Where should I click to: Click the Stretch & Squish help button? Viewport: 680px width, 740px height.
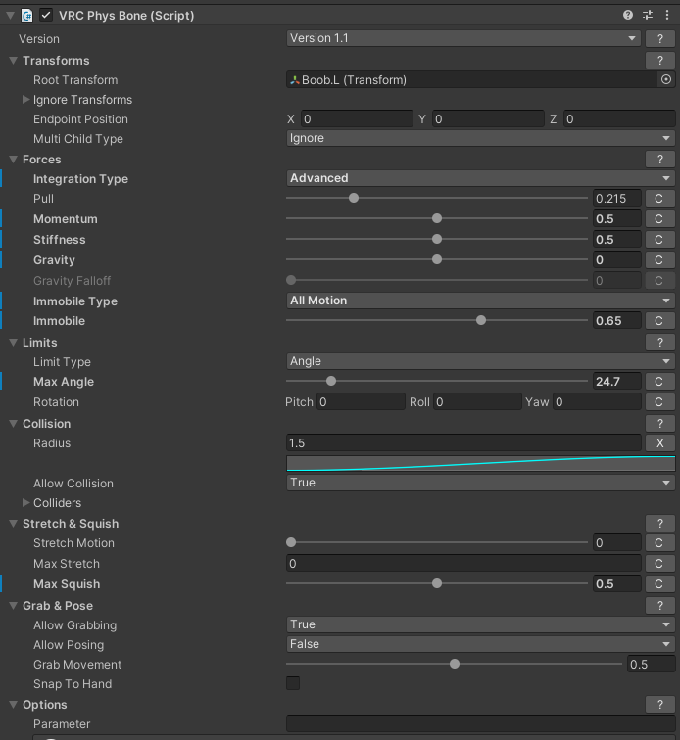tap(659, 524)
